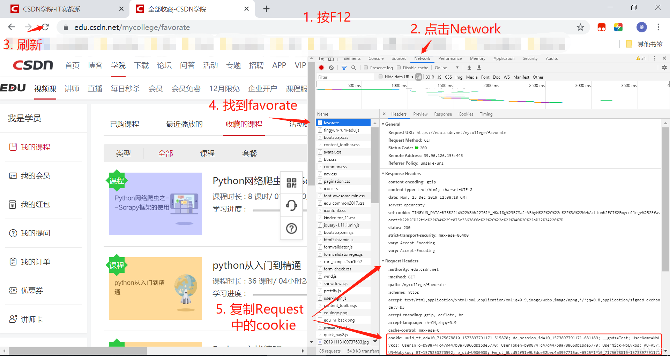The image size is (670, 356).
Task: Activate the inspect element picker
Action: (321, 58)
